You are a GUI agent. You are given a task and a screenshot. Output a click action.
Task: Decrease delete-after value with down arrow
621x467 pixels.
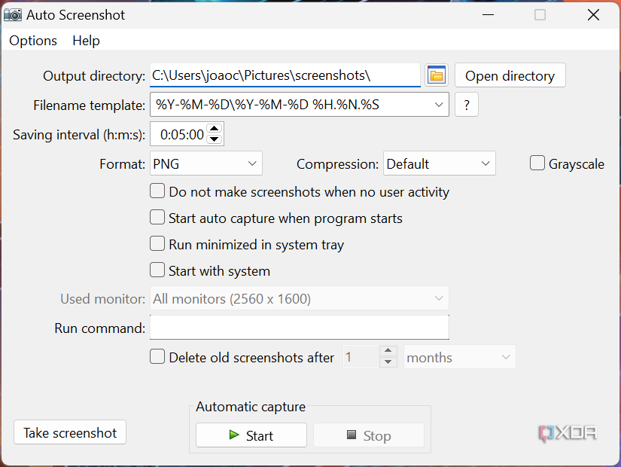click(389, 361)
